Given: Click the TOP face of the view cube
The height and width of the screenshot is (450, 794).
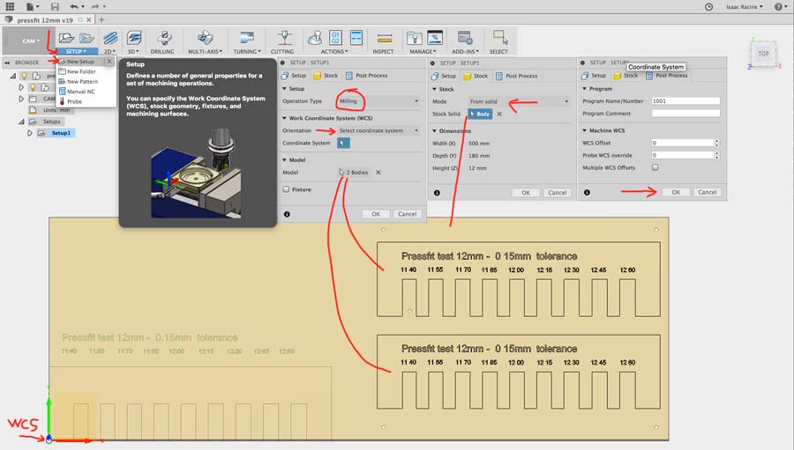Looking at the screenshot, I should coord(763,54).
